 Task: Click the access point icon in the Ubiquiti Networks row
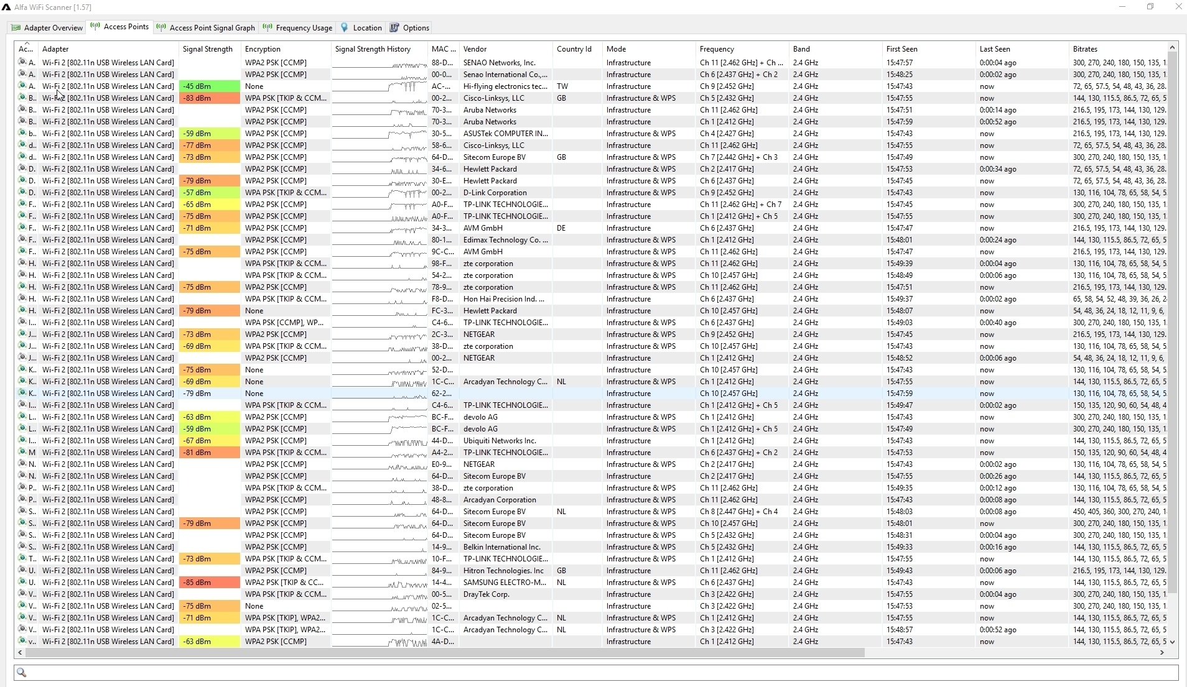[x=22, y=440]
